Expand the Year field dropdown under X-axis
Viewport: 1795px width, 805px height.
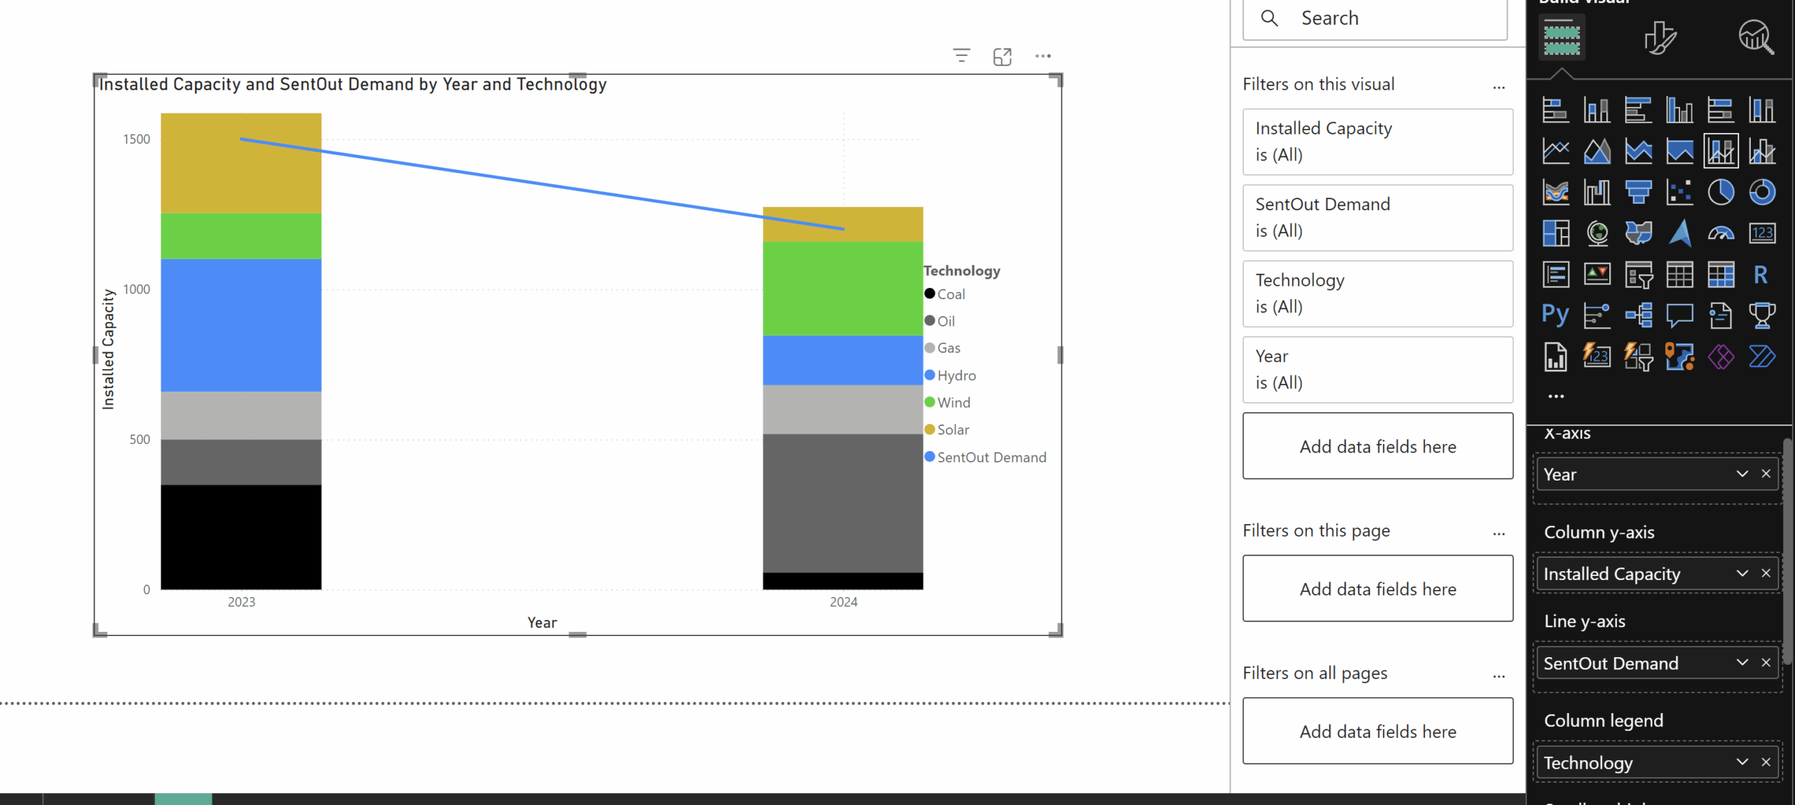coord(1742,474)
